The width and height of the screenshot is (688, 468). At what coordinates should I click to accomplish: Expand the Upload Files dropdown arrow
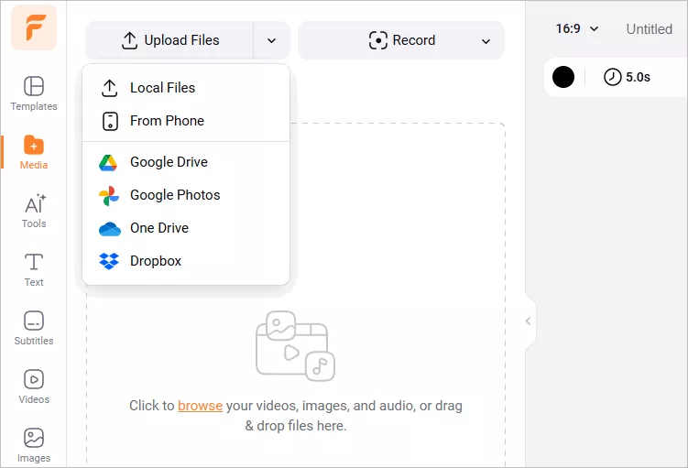click(x=271, y=40)
